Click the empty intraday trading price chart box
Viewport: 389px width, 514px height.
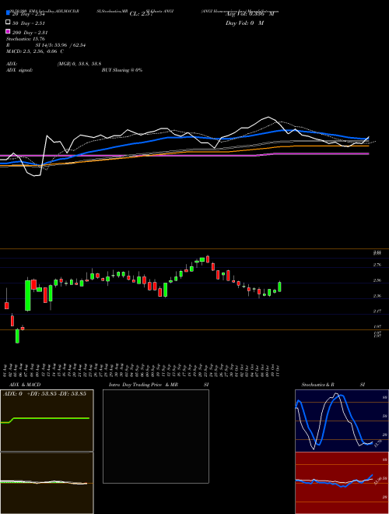(156, 436)
